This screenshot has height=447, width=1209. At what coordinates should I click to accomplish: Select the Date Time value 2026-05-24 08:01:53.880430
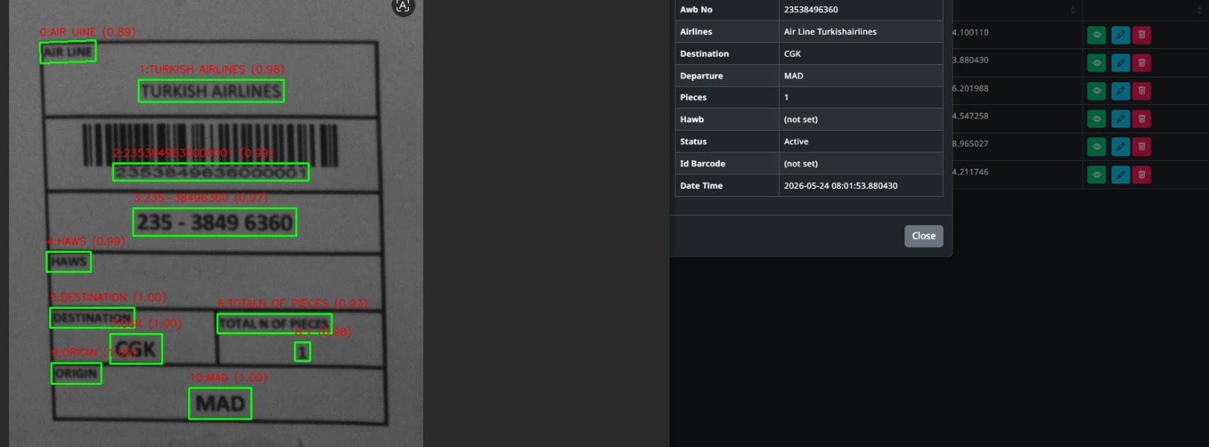840,186
